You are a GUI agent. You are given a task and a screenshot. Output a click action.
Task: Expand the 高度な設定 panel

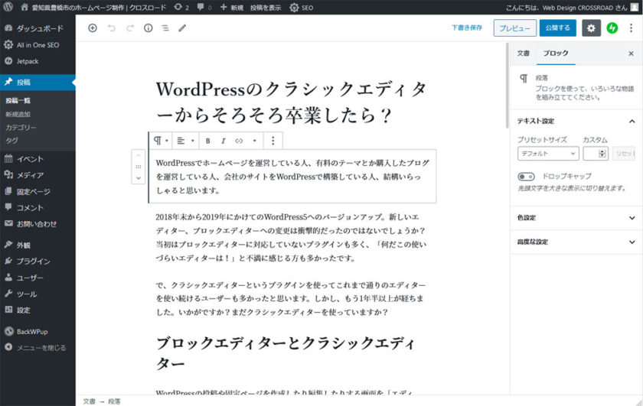(x=576, y=242)
